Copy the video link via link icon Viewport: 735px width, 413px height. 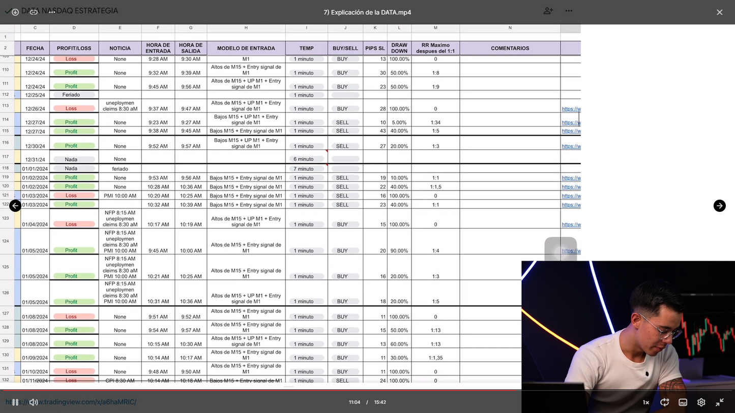[x=34, y=12]
